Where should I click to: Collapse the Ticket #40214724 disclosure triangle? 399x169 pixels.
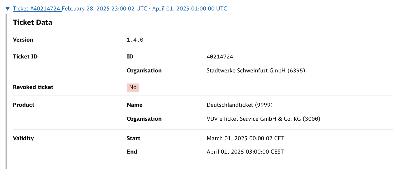click(x=8, y=9)
